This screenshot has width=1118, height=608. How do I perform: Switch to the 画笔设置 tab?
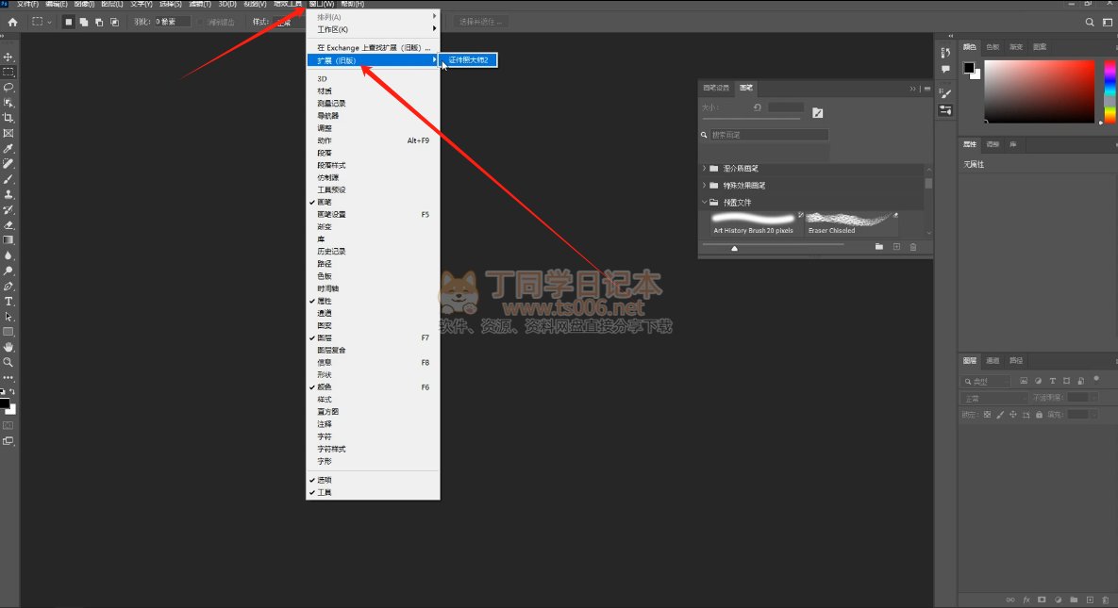tap(716, 88)
